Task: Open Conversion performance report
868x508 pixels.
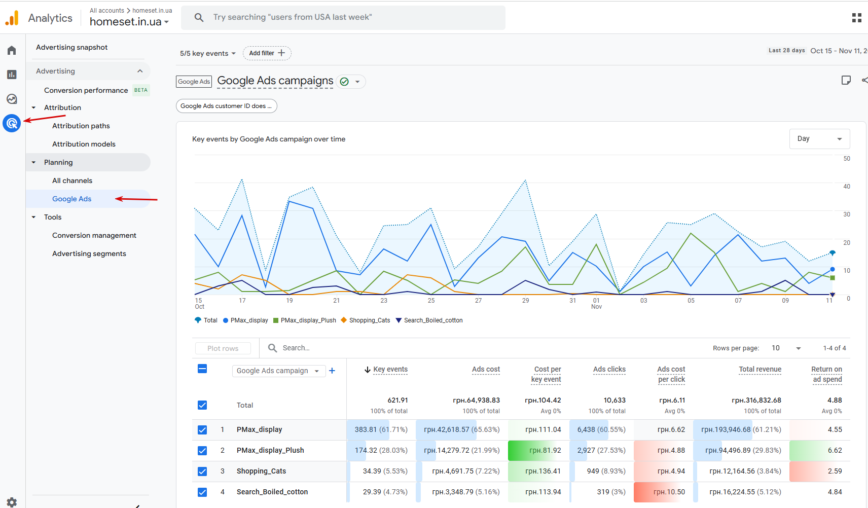Action: pyautogui.click(x=86, y=90)
